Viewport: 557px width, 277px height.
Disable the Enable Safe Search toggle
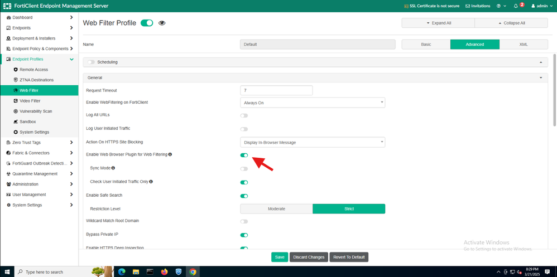tap(244, 196)
